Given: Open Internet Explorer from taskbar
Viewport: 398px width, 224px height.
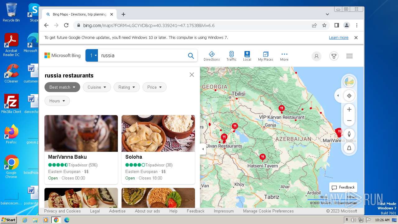Looking at the screenshot, I should click(x=25, y=220).
